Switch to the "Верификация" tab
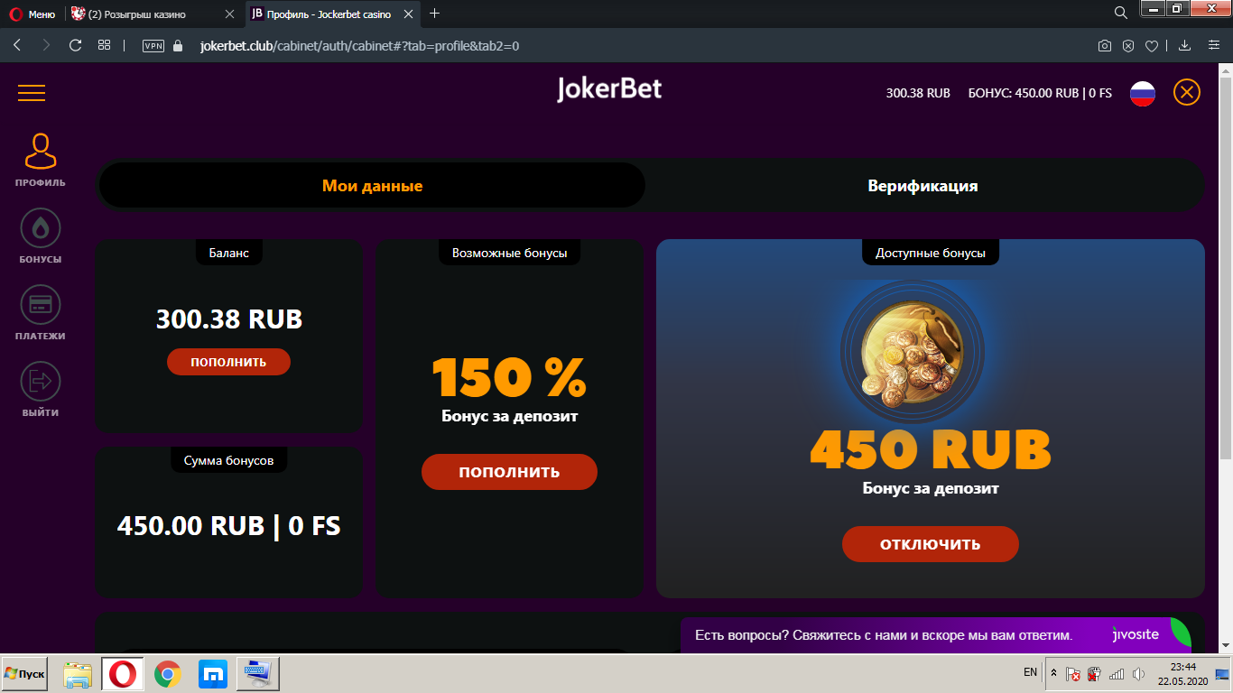This screenshot has width=1233, height=693. [922, 186]
